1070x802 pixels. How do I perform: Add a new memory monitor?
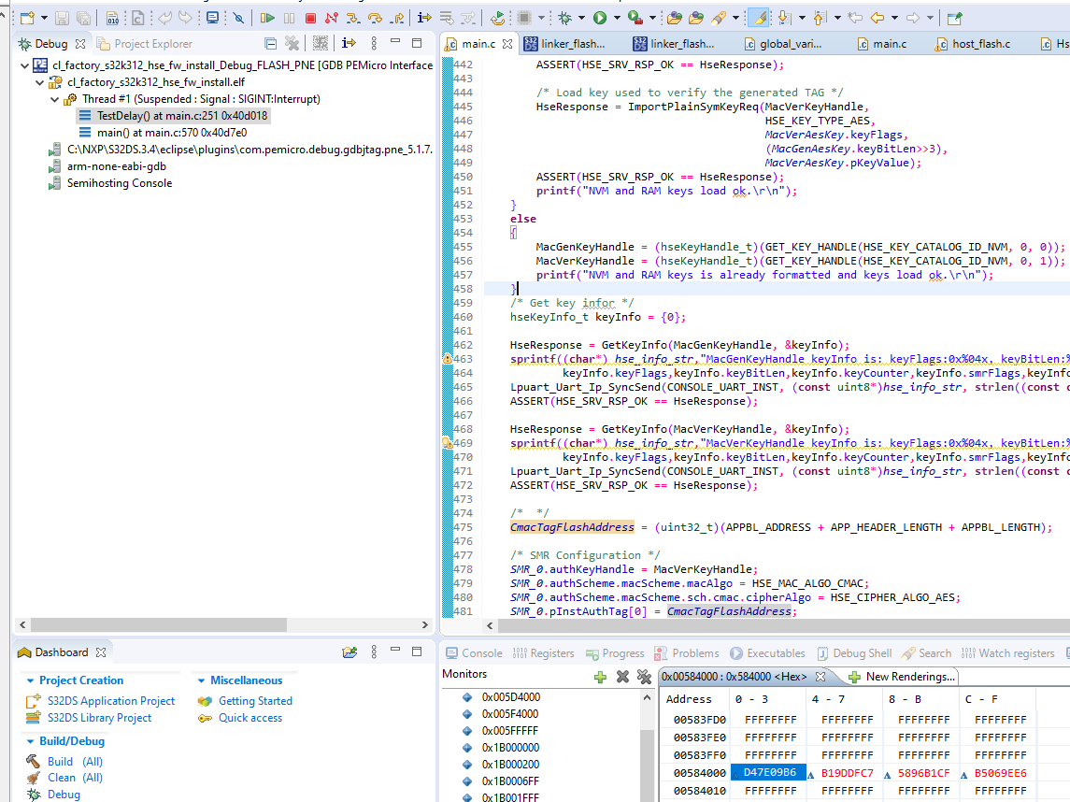600,676
